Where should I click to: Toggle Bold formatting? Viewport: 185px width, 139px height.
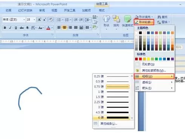click(x=5, y=28)
